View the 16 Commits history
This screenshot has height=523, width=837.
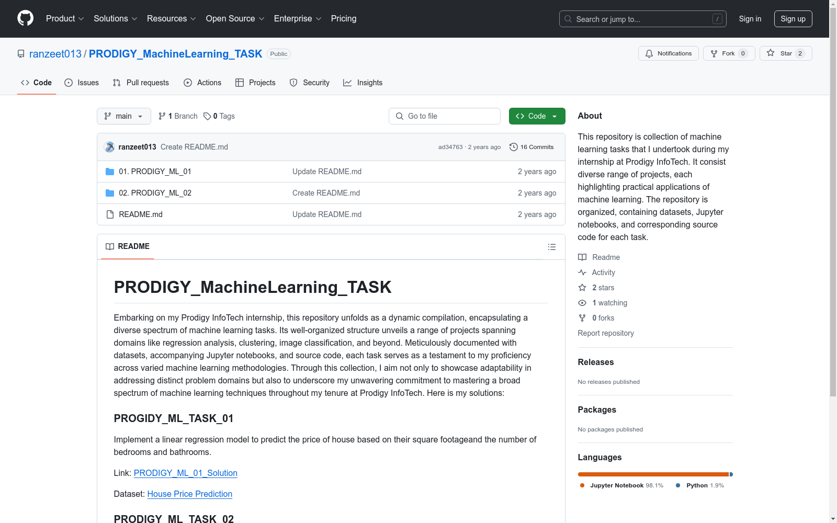pos(531,147)
